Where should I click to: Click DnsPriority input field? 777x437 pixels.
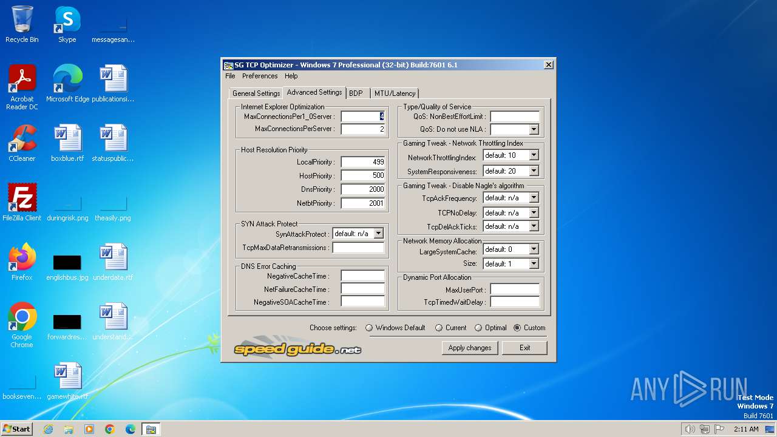(363, 189)
